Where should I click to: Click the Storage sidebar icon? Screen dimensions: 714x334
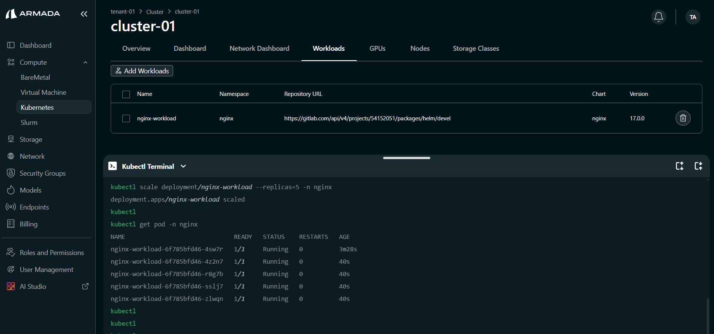point(11,139)
